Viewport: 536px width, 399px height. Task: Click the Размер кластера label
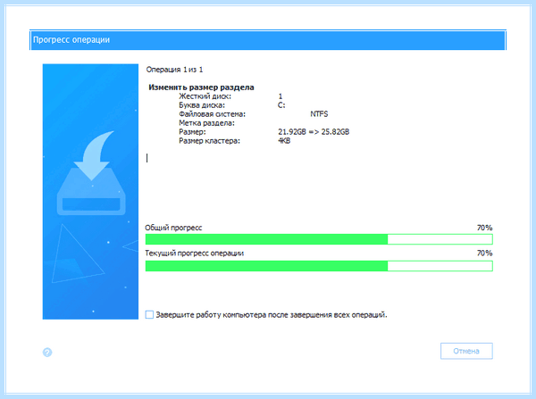tap(210, 141)
